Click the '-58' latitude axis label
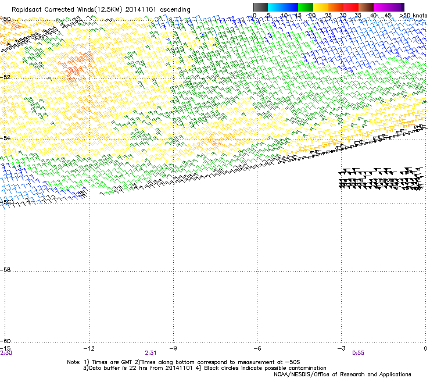This screenshot has width=430, height=378. [x=5, y=270]
